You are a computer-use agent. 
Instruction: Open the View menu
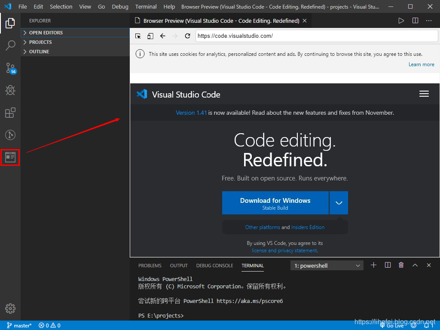tap(85, 6)
